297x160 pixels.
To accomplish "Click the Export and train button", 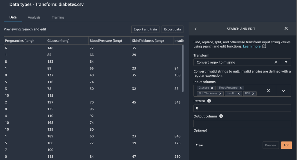I will [145, 29].
